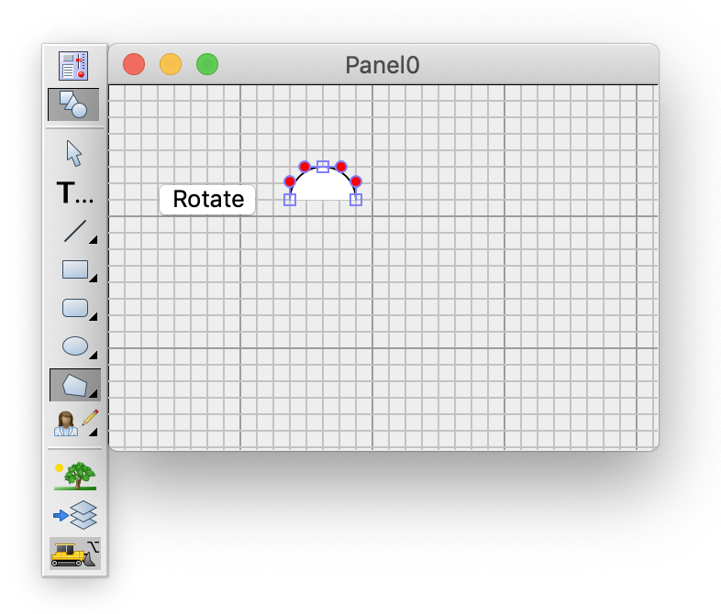Select the arrow pointer tool
Screen dimensions: 721x614
coord(74,153)
